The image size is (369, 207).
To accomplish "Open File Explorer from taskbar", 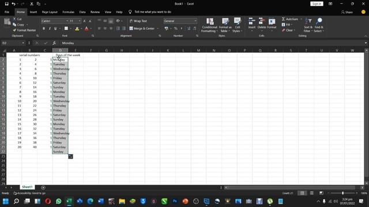I will pyautogui.click(x=122, y=201).
